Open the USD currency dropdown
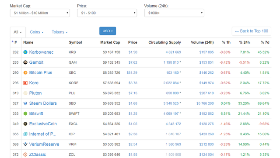 click(x=108, y=31)
